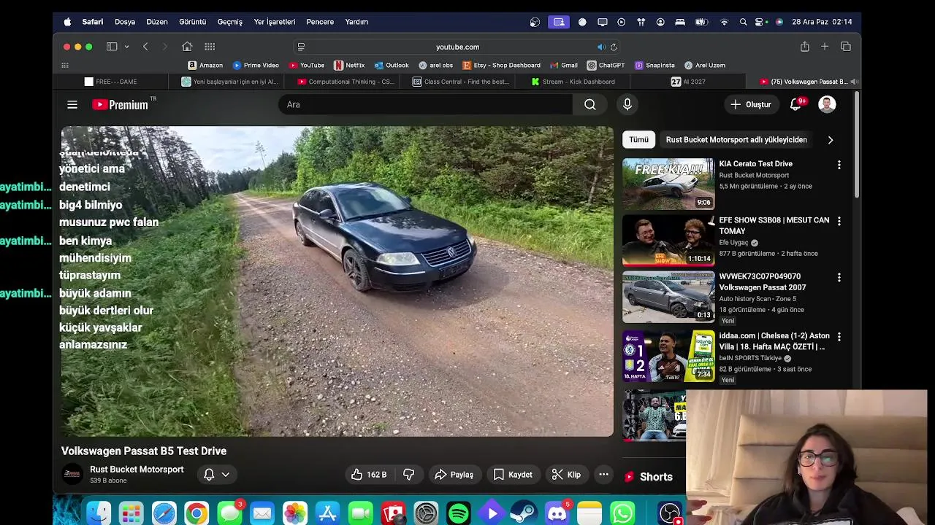935x525 pixels.
Task: Click the video player area
Action: 337,281
